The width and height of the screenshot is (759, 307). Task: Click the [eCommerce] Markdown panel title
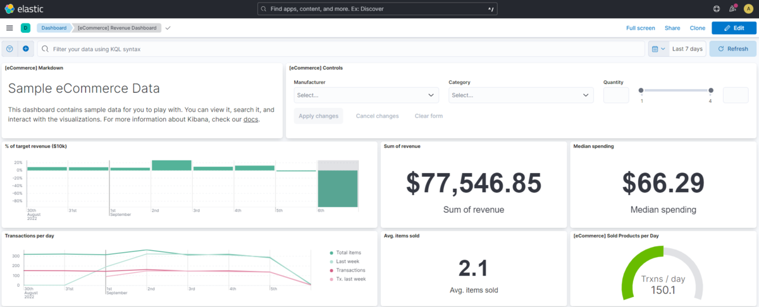pyautogui.click(x=34, y=68)
